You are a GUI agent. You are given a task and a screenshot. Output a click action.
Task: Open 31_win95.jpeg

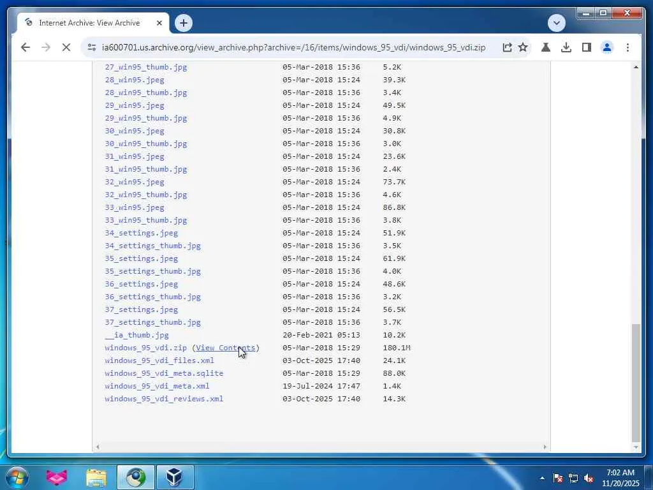click(x=135, y=156)
